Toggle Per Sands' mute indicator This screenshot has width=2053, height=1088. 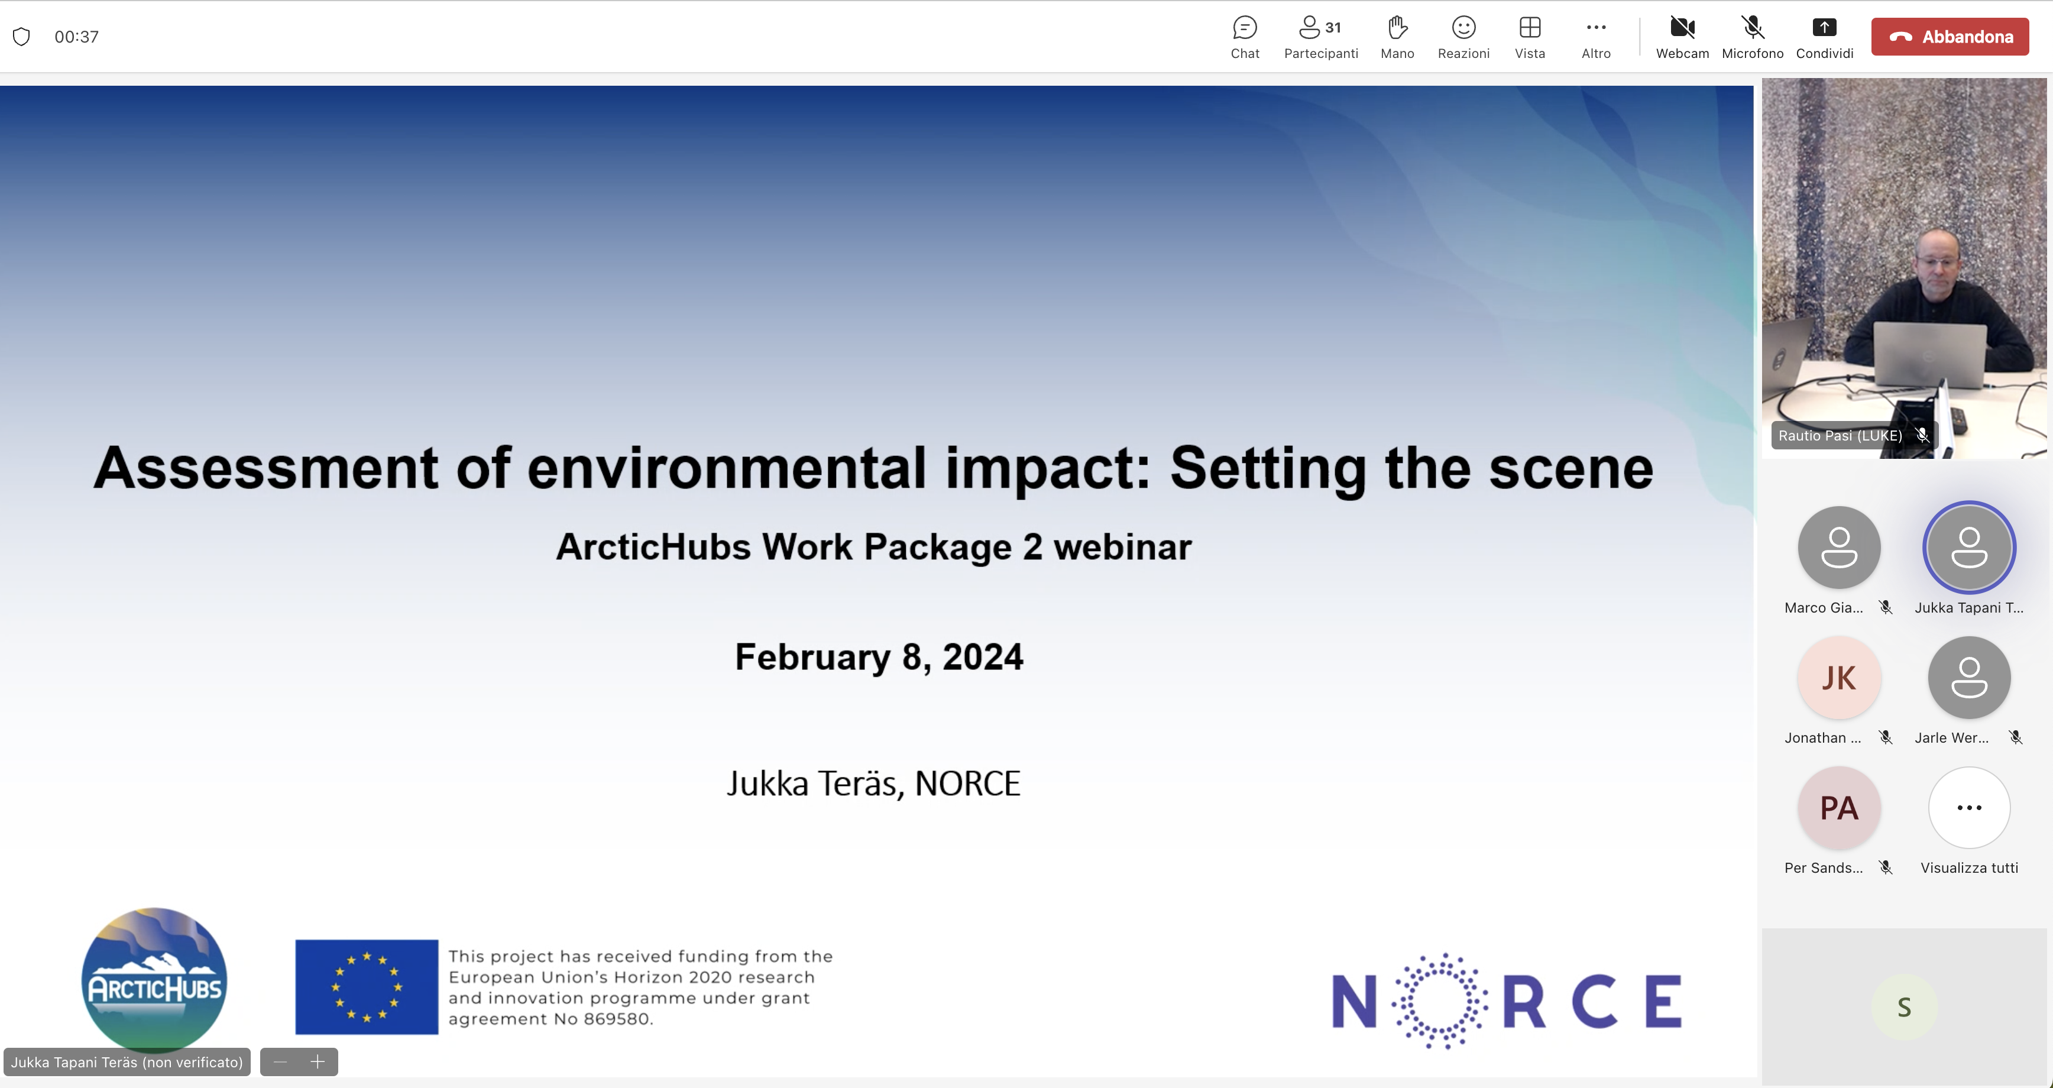[1886, 867]
